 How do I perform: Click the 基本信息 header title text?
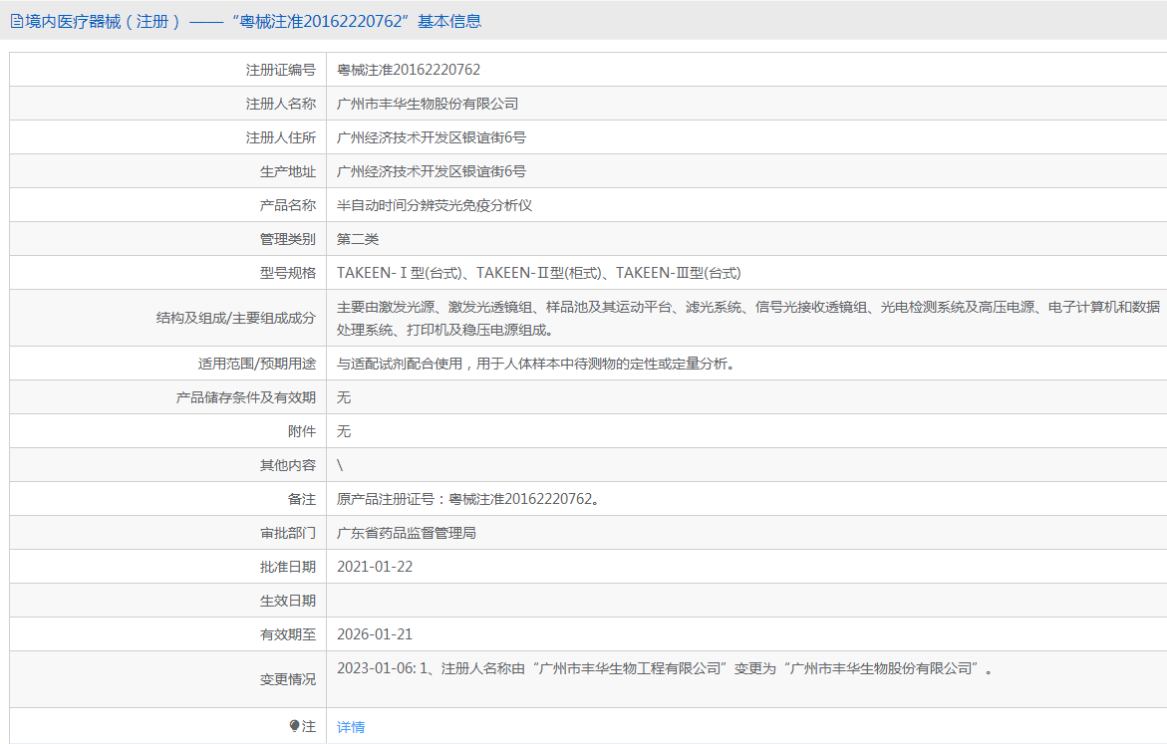click(245, 21)
